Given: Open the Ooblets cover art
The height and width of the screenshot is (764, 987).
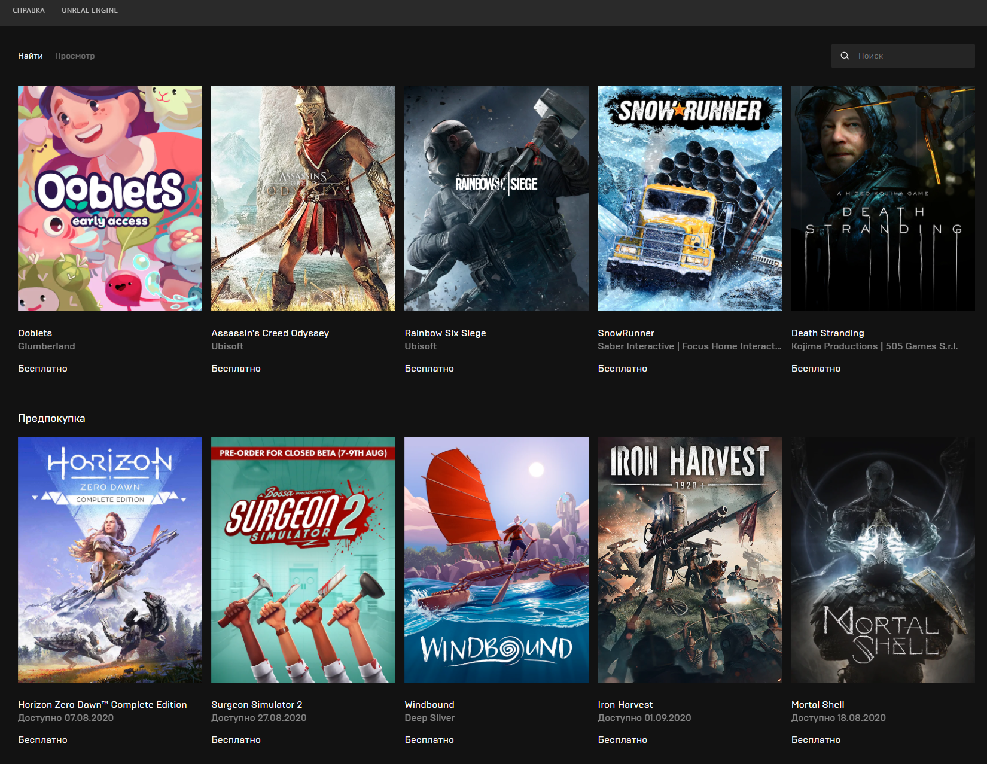Looking at the screenshot, I should pos(109,198).
